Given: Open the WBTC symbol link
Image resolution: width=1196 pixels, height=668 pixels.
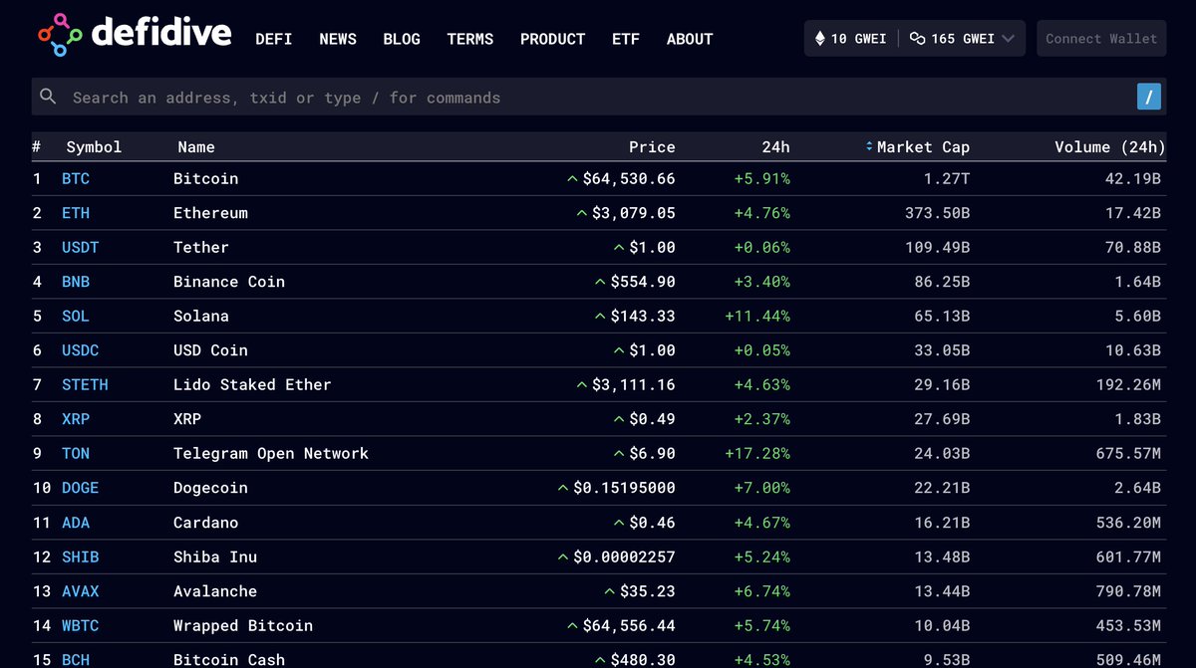Looking at the screenshot, I should pos(81,625).
